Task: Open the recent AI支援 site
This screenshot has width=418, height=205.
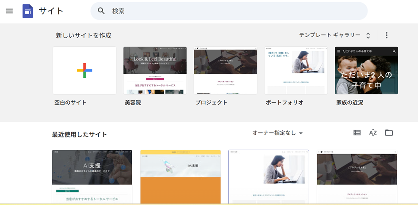Action: pyautogui.click(x=92, y=177)
